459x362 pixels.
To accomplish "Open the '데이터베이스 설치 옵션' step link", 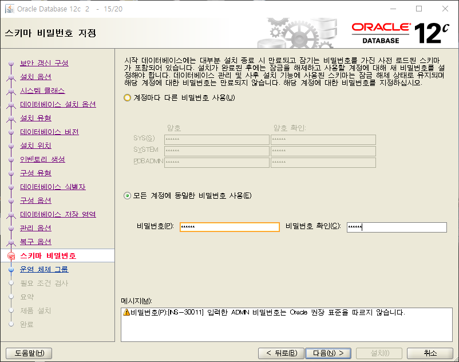I will pos(58,104).
